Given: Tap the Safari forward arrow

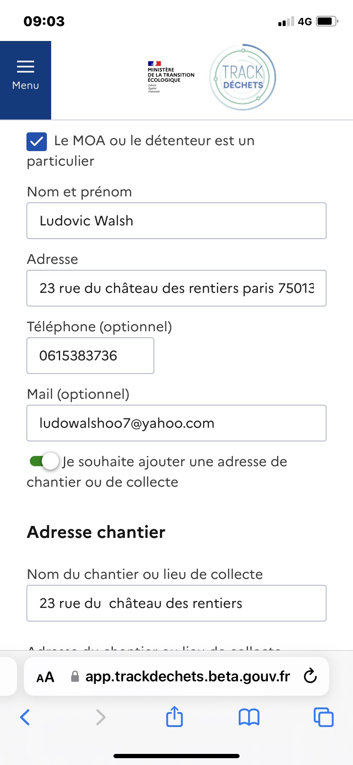Looking at the screenshot, I should point(101,717).
